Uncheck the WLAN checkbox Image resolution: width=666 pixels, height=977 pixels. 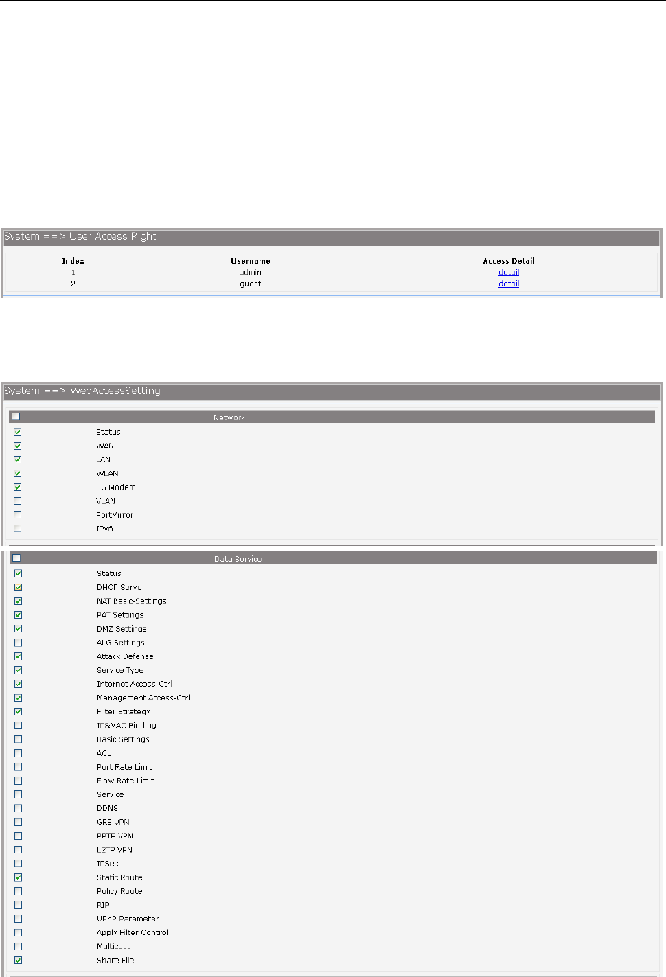tap(18, 473)
